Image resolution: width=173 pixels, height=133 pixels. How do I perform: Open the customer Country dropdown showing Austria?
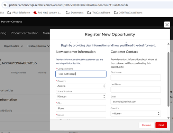click(x=81, y=86)
